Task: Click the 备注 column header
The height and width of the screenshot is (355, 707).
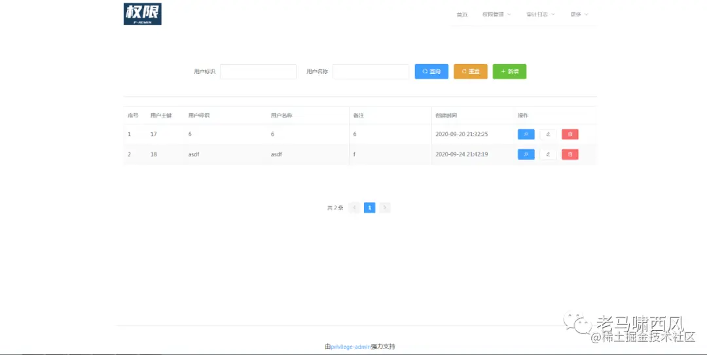Action: click(x=359, y=116)
